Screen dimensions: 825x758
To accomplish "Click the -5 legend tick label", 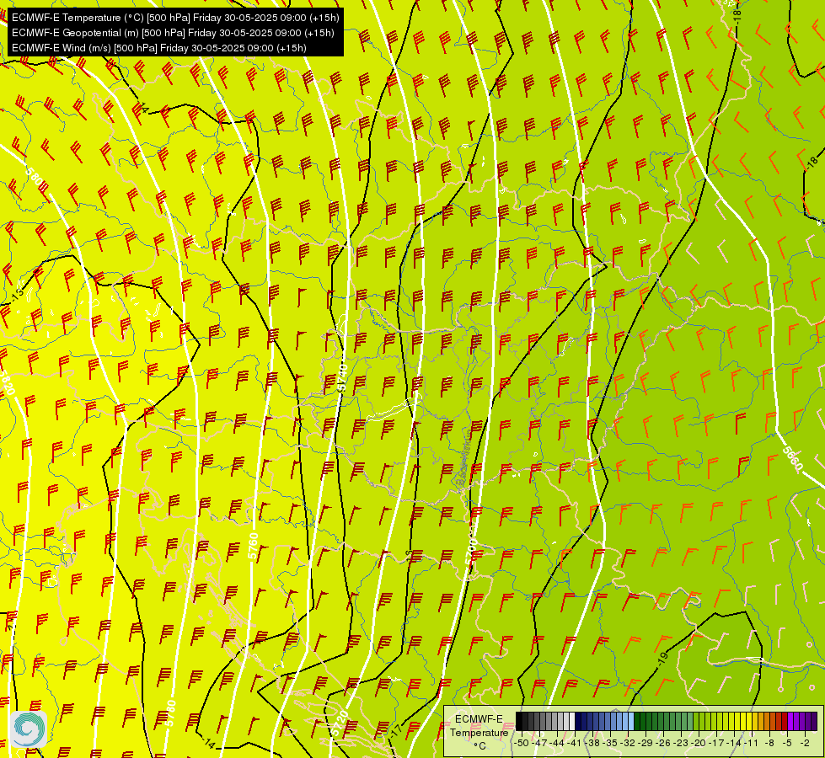I will (x=788, y=744).
